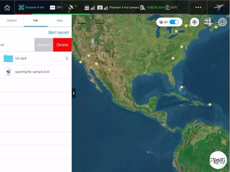Open the OPTI flight mode indicator
Screen dimensions: 230x172
coord(56,7)
